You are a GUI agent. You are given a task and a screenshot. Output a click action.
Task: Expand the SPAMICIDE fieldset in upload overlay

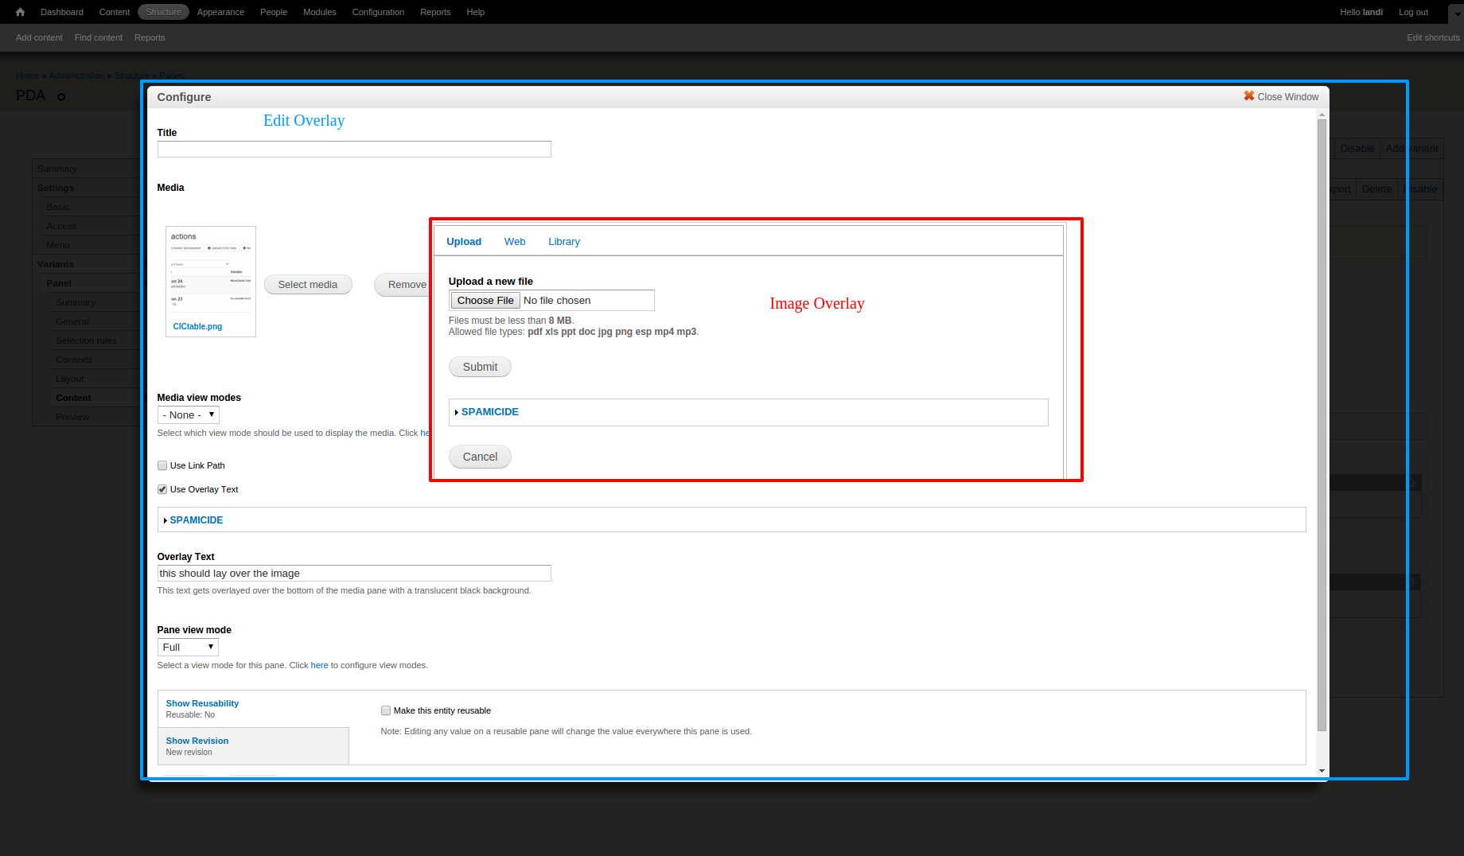click(489, 411)
